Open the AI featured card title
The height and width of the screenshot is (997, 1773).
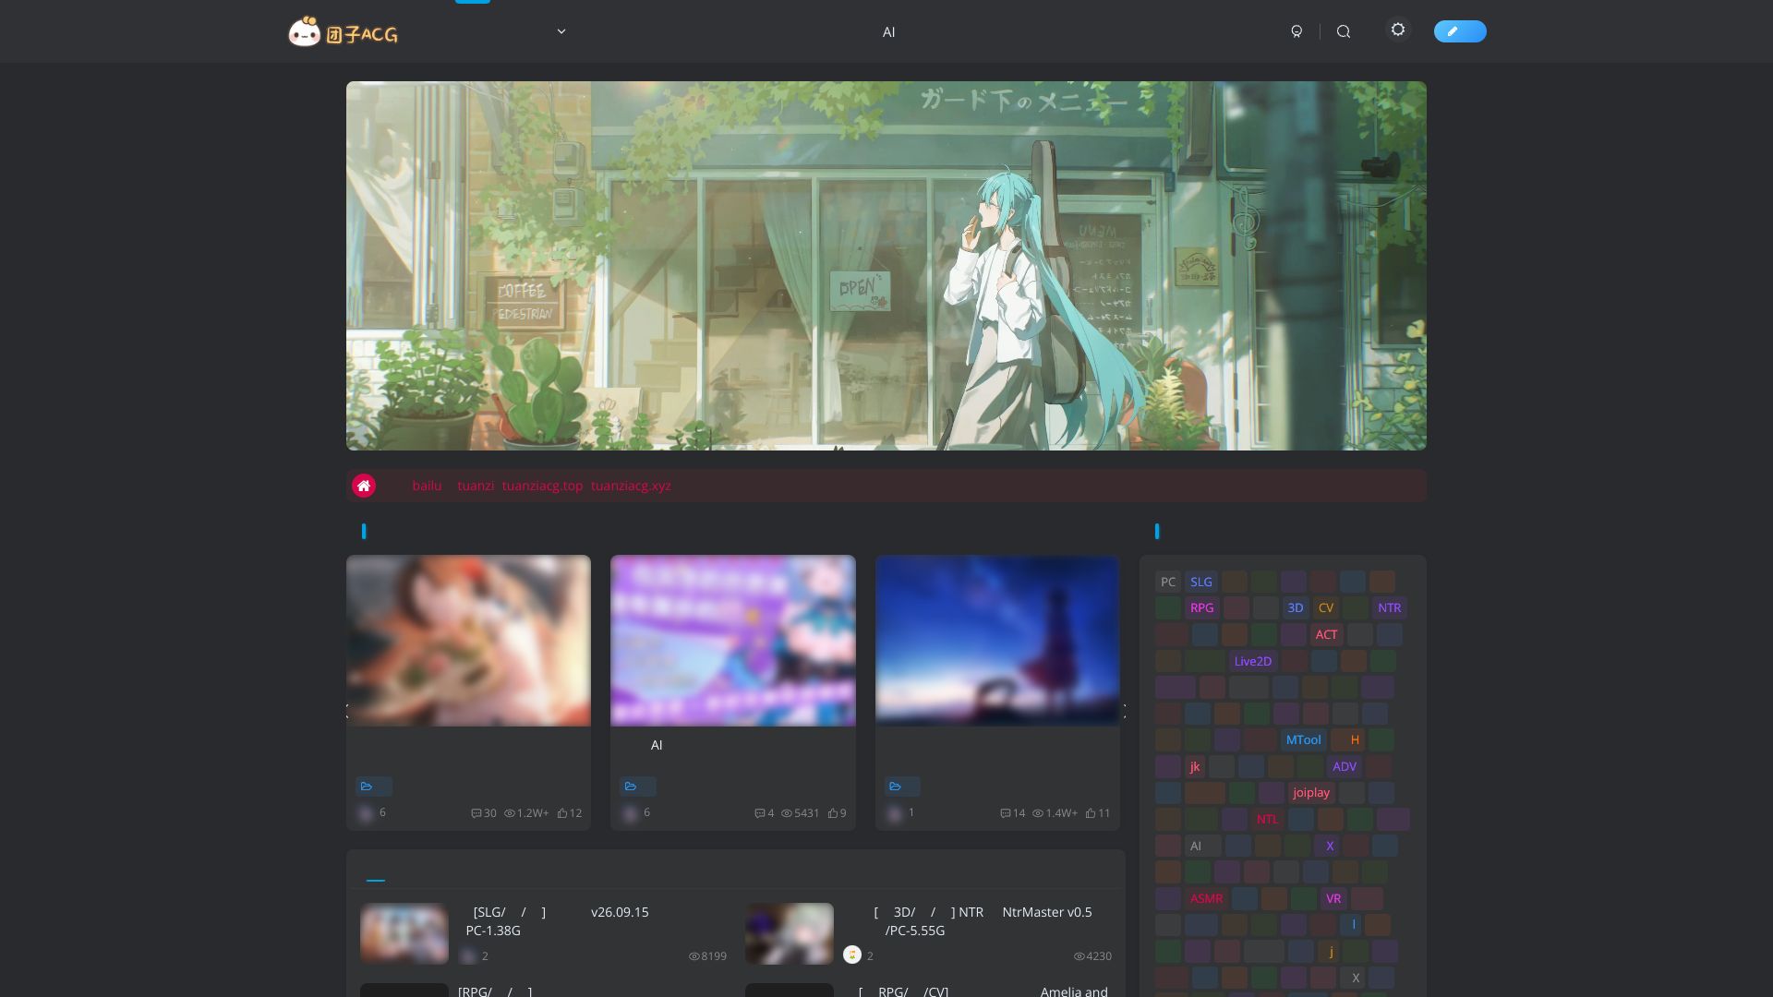point(657,745)
